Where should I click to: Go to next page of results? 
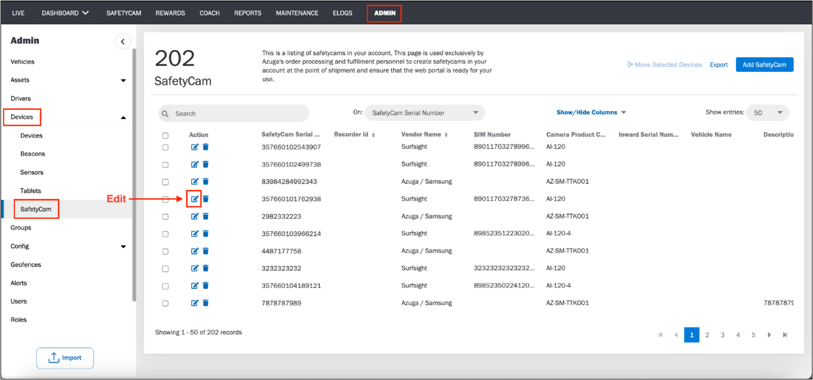(769, 335)
